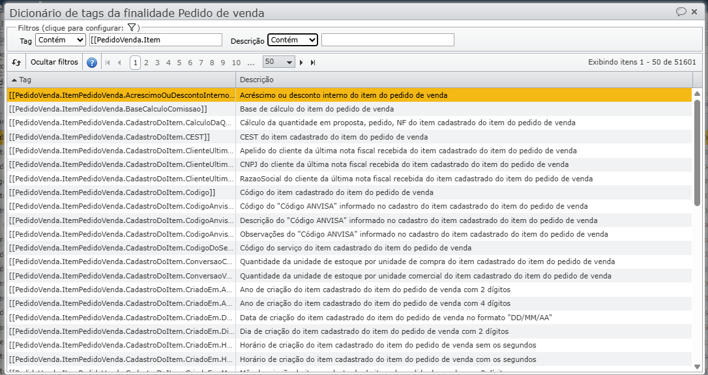The width and height of the screenshot is (708, 375).
Task: Click description 'Ano de criação ... com 4 dígitos'
Action: coord(376,303)
